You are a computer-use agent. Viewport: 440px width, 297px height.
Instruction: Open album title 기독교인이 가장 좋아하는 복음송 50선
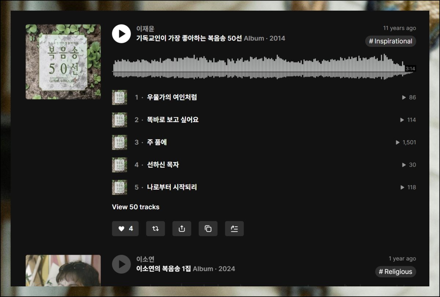(189, 38)
